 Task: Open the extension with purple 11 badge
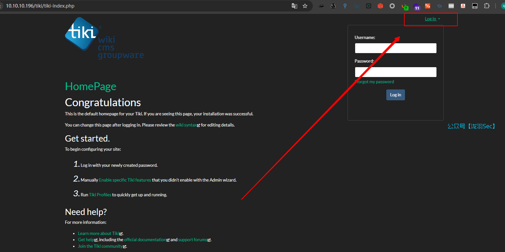pyautogui.click(x=416, y=7)
